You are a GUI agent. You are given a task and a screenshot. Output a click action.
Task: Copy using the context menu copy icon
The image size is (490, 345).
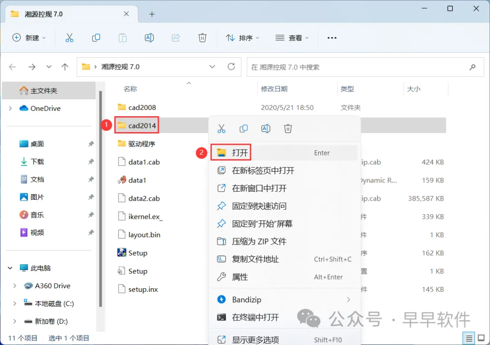pos(244,128)
